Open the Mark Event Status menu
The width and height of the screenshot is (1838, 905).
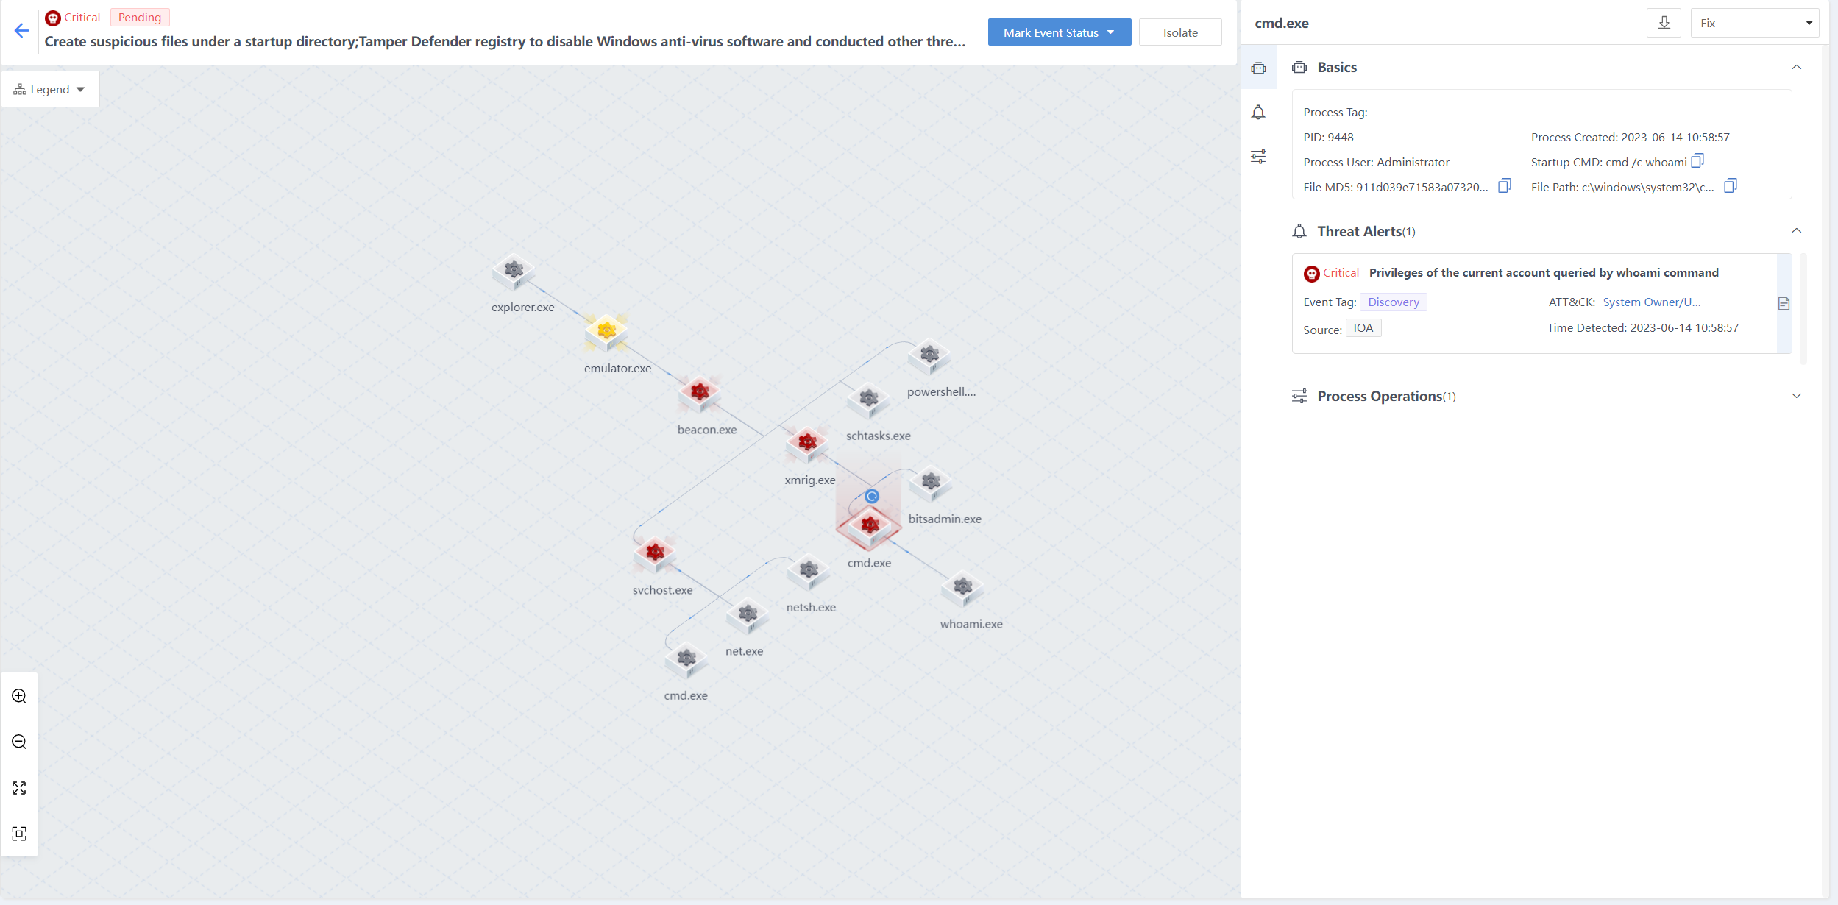[x=1059, y=32]
